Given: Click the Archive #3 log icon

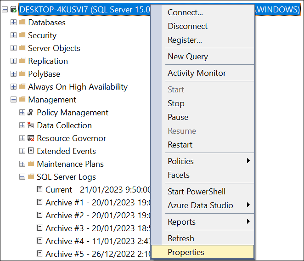Looking at the screenshot, I should 39,228.
